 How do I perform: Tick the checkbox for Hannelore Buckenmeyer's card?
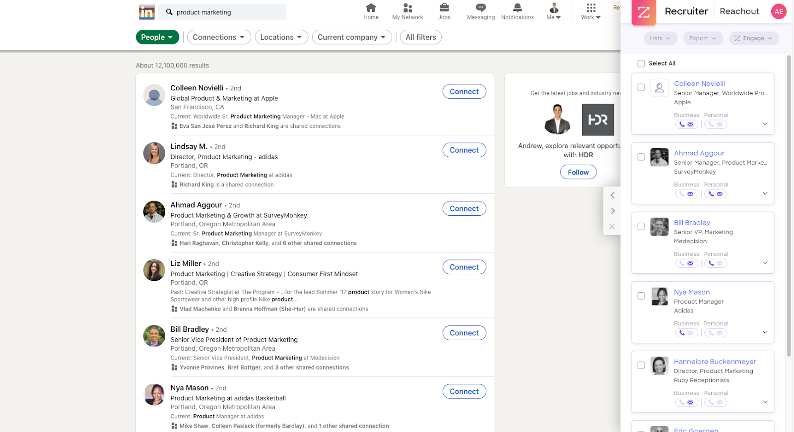click(x=641, y=365)
